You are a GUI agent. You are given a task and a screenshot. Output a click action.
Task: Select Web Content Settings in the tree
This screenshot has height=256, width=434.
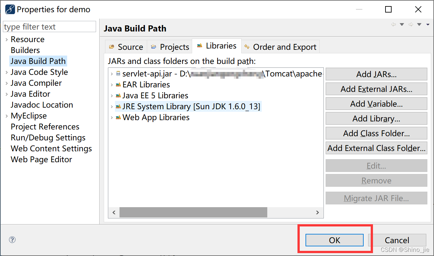pos(51,149)
